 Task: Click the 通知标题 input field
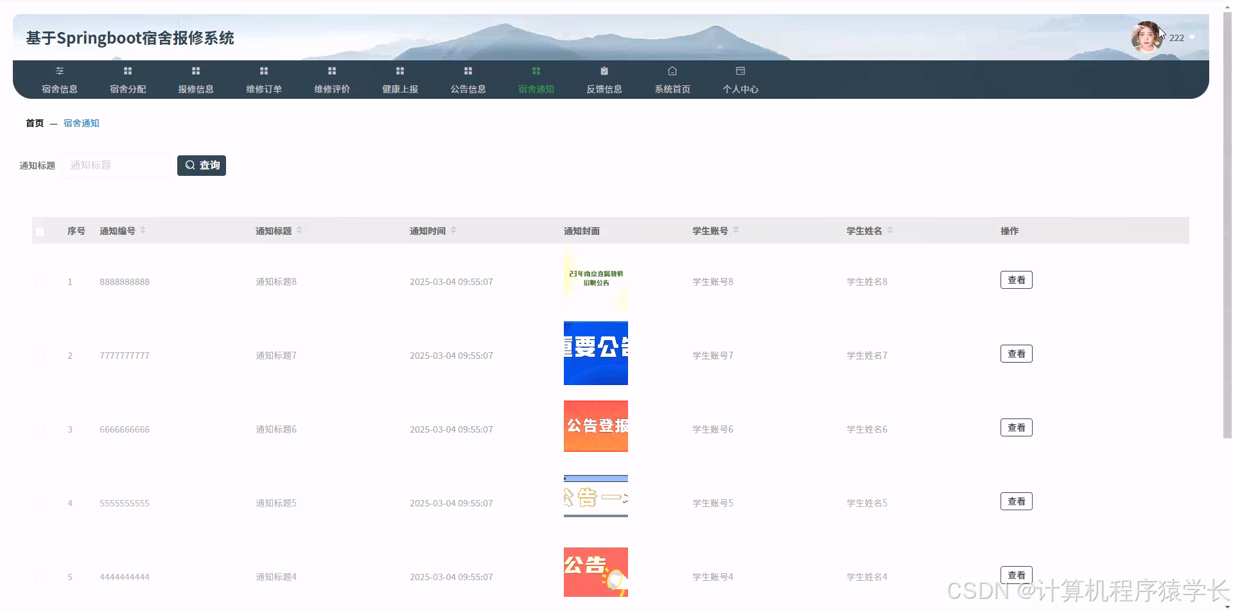coord(116,165)
